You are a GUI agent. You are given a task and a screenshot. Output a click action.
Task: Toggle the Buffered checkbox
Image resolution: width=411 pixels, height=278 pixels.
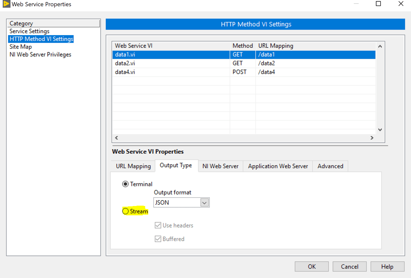pos(158,239)
